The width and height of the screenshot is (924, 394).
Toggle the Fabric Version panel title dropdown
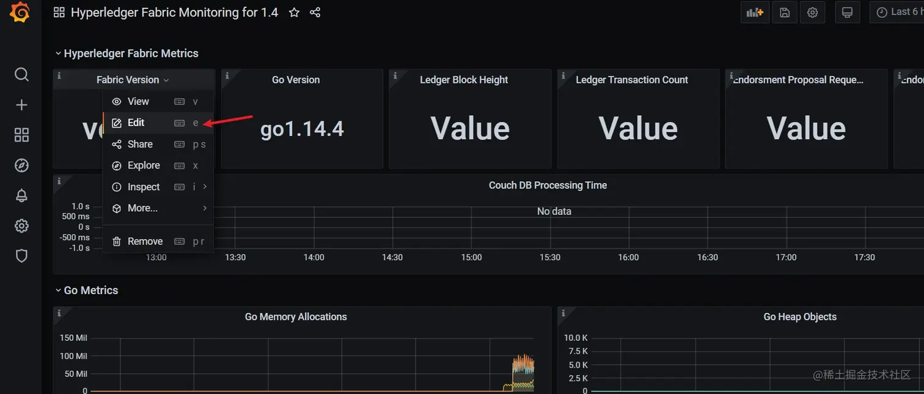pos(133,80)
